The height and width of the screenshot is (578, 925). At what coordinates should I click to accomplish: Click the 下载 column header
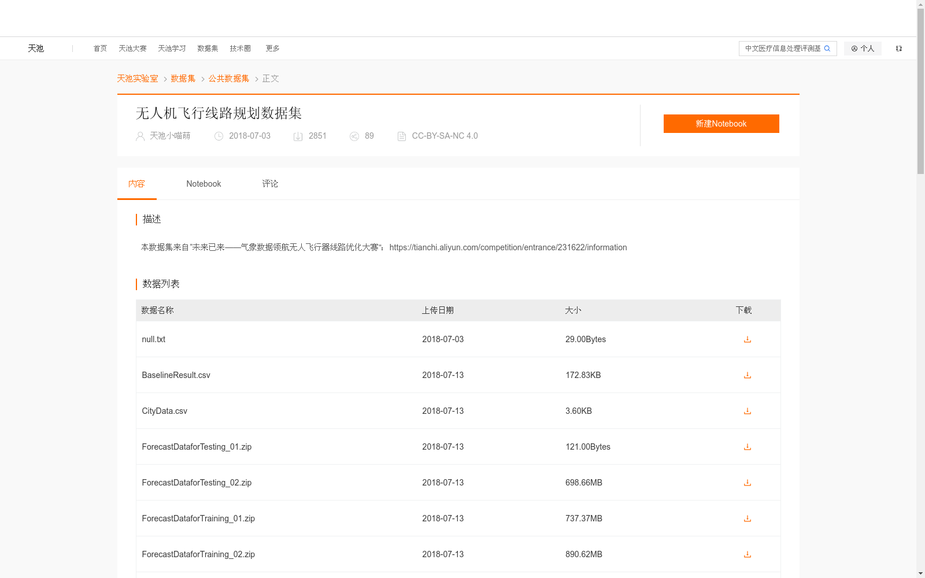pyautogui.click(x=743, y=310)
